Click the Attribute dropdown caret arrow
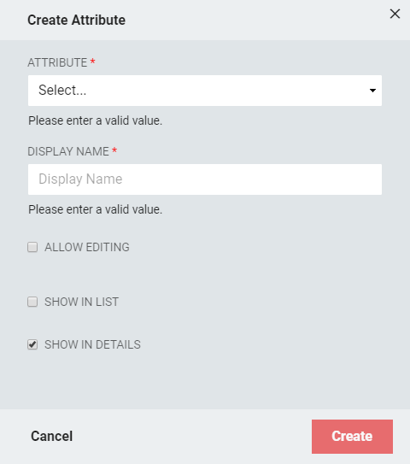The width and height of the screenshot is (410, 464). [372, 91]
